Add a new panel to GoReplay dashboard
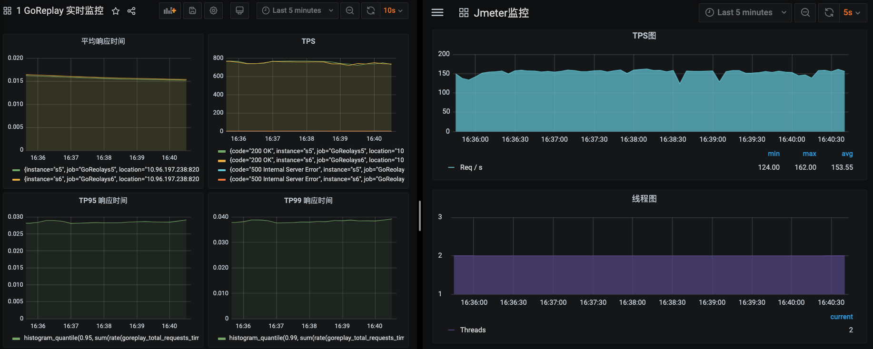873x349 pixels. pyautogui.click(x=170, y=10)
